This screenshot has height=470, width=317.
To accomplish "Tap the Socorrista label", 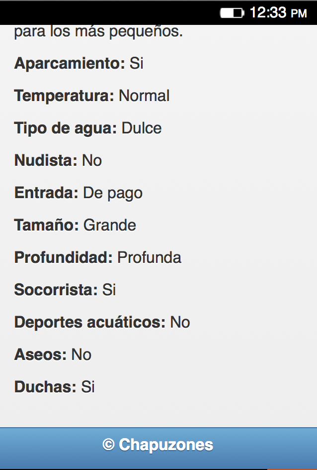I will click(56, 290).
